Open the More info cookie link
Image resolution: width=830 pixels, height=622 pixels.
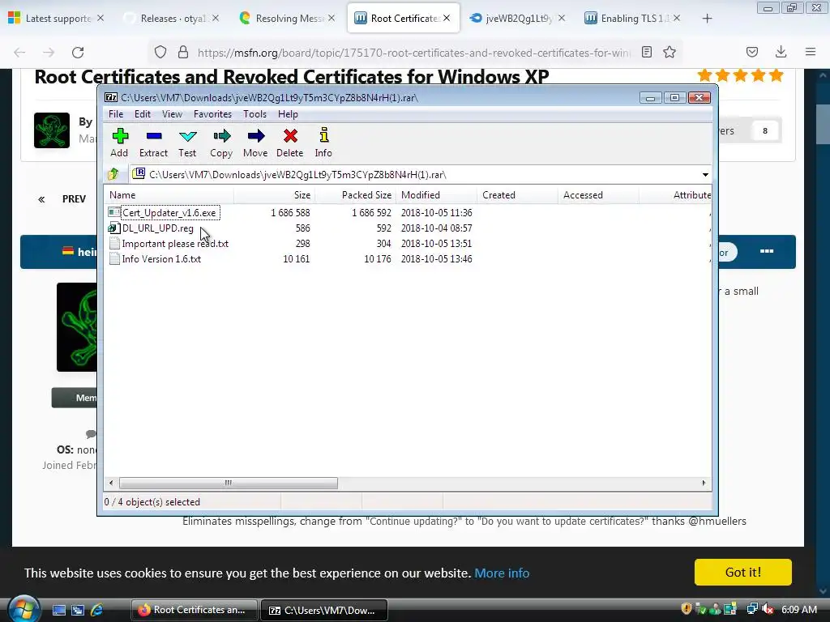coord(502,573)
